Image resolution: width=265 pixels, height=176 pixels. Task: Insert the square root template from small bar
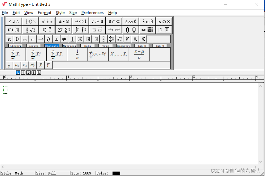[119, 39]
